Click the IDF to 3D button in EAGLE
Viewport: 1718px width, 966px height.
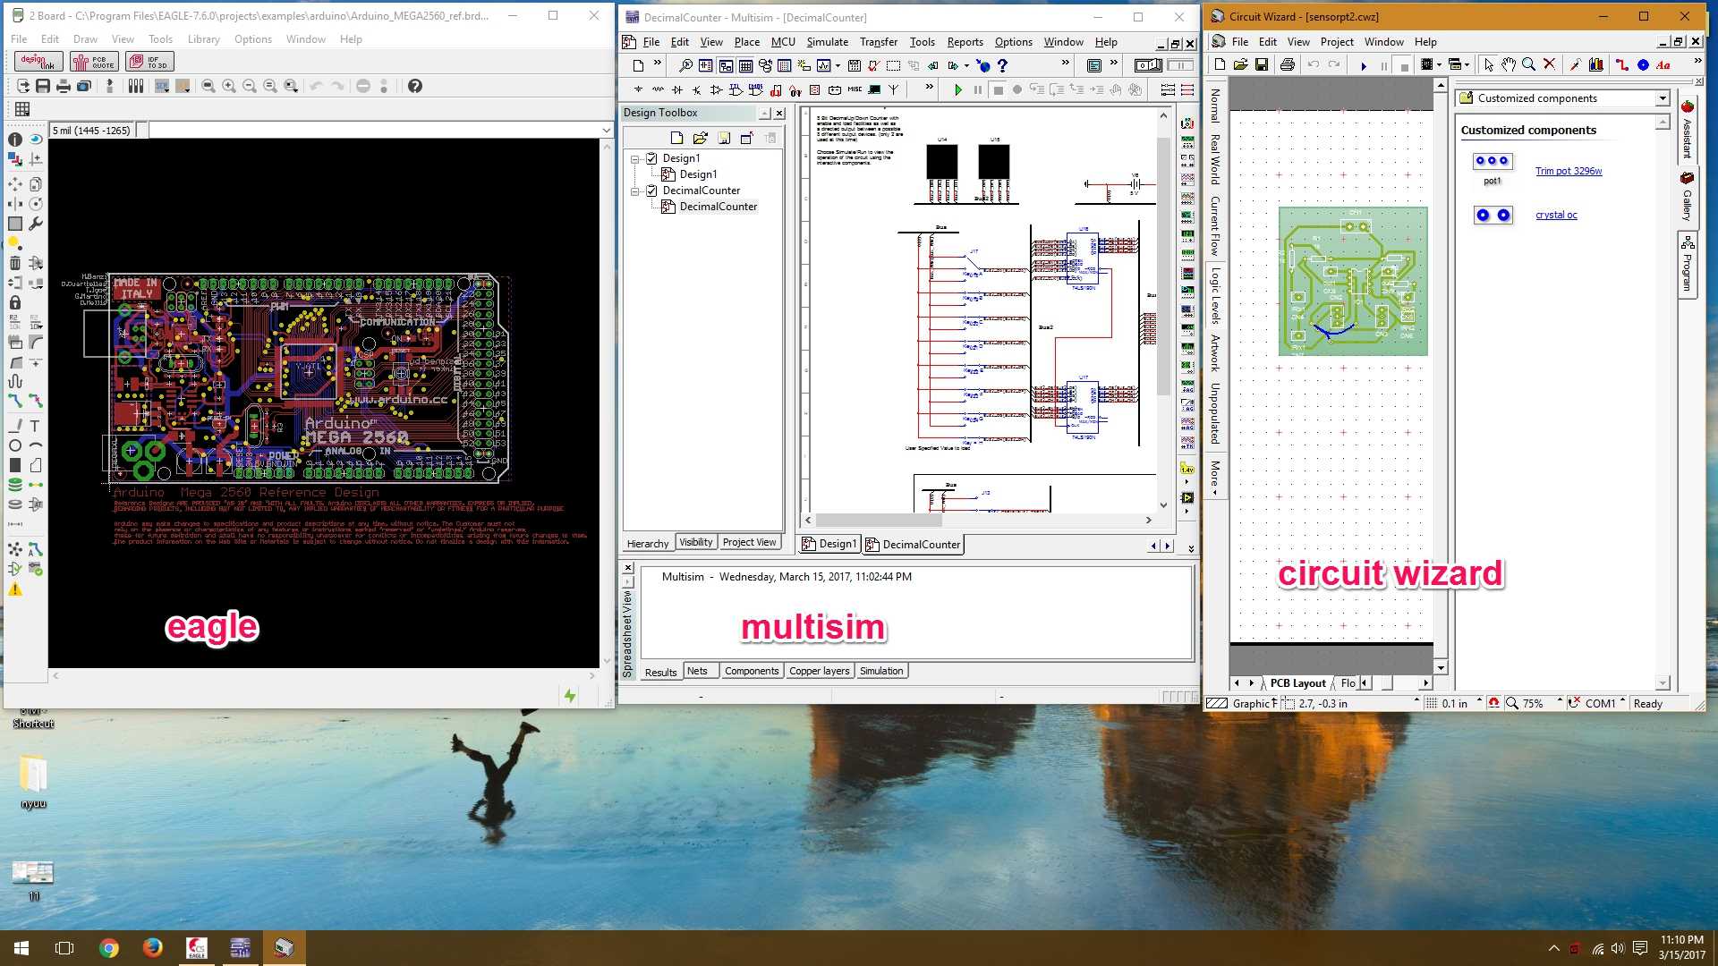[149, 61]
